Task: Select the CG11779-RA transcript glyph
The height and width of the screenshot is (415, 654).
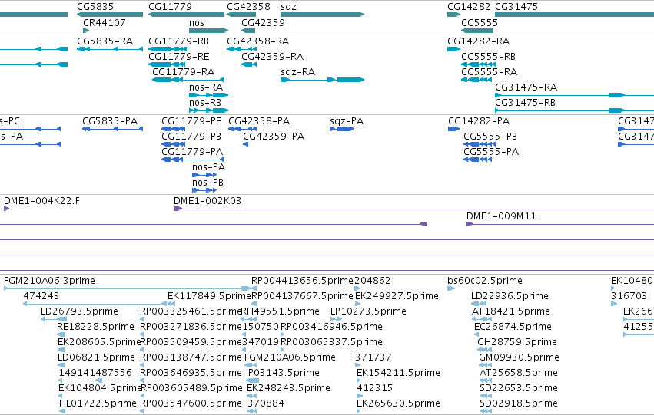Action: click(188, 80)
